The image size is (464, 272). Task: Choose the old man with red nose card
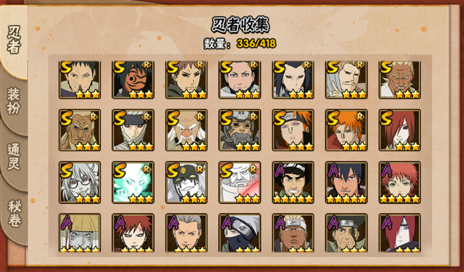click(186, 130)
